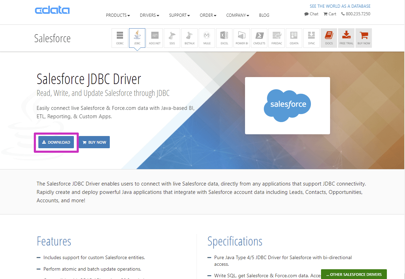Open the BizTalk adapter icon
This screenshot has height=279, width=405.
pos(189,38)
